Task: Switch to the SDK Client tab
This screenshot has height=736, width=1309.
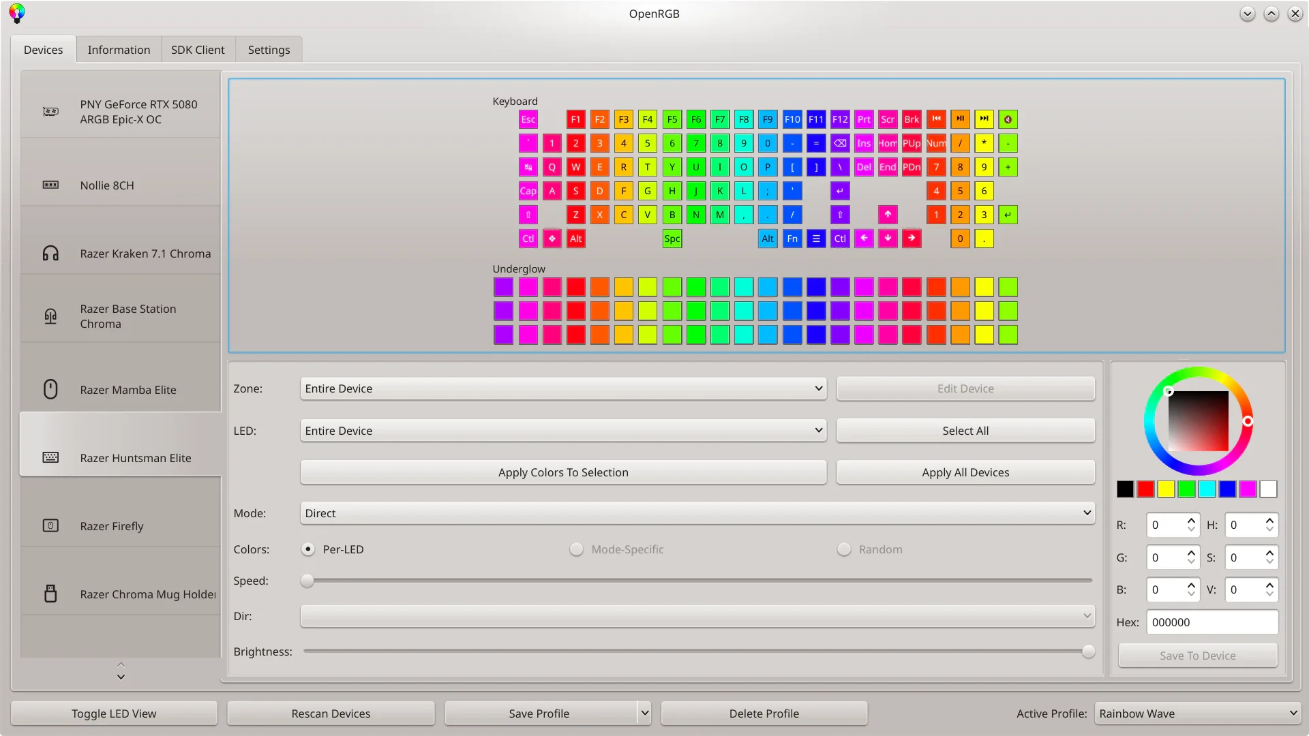Action: pyautogui.click(x=198, y=50)
